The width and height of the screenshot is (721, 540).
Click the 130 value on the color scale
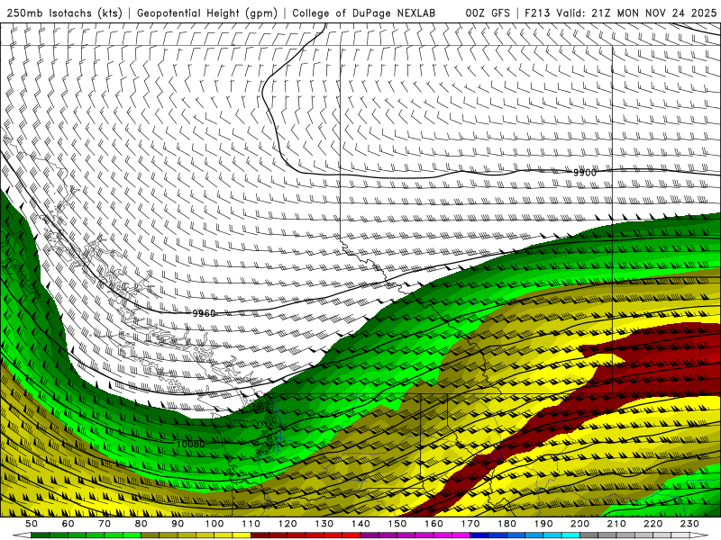(324, 524)
